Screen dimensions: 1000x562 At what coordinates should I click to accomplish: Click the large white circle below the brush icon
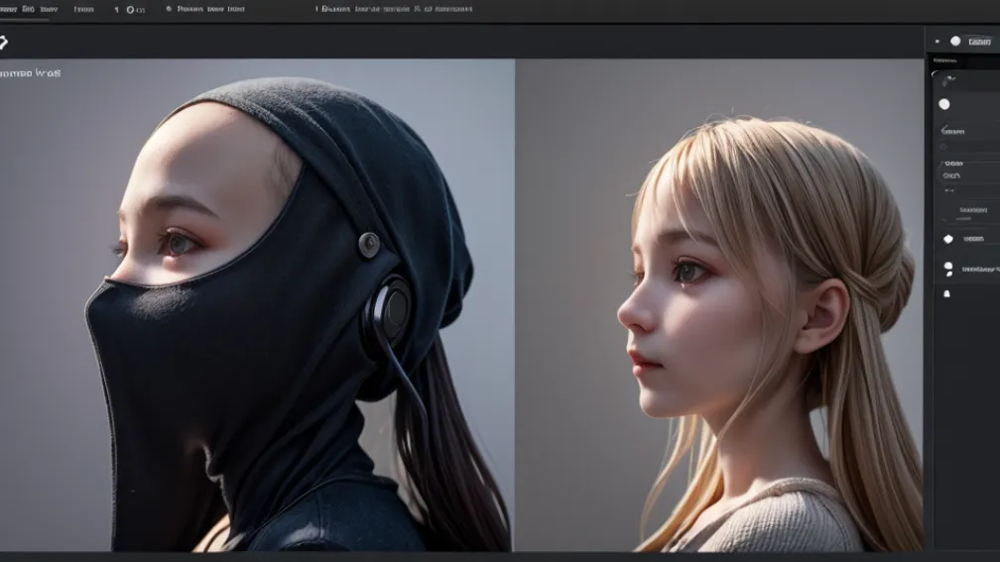pyautogui.click(x=944, y=104)
